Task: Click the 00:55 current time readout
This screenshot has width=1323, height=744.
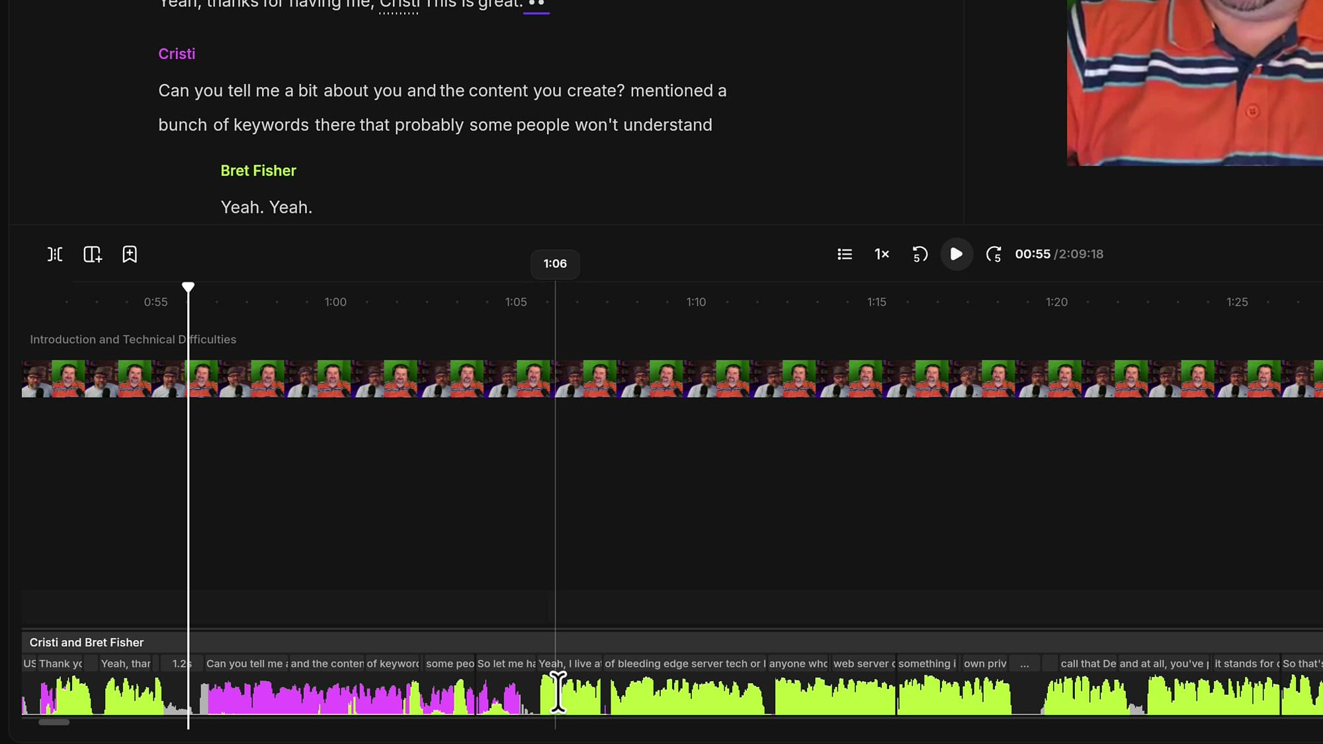Action: [x=1033, y=254]
